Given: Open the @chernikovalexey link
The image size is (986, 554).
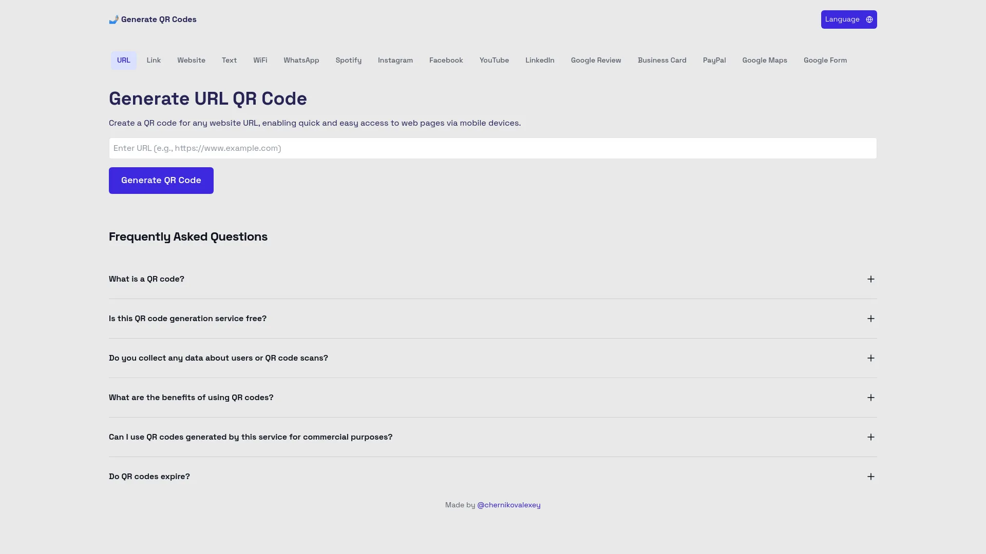Looking at the screenshot, I should 509,505.
